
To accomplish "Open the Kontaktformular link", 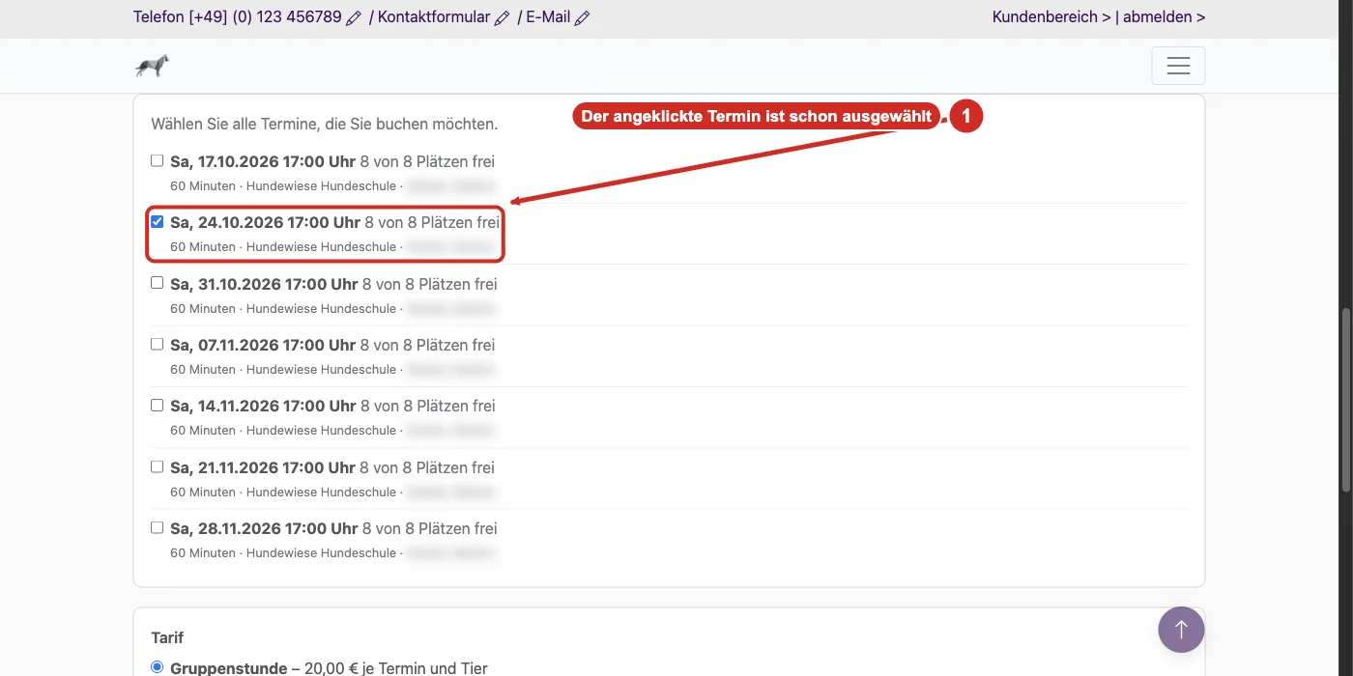I will 434,17.
